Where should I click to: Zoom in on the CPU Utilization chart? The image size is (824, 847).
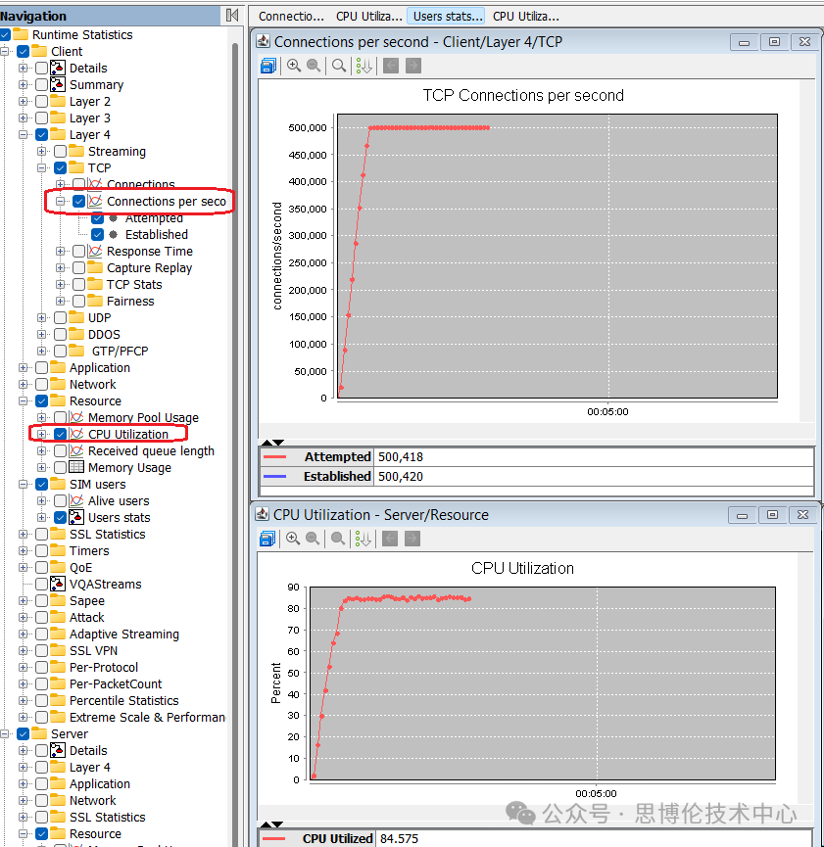(293, 539)
